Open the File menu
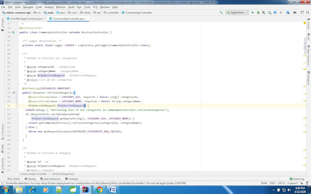 (x=3, y=7)
